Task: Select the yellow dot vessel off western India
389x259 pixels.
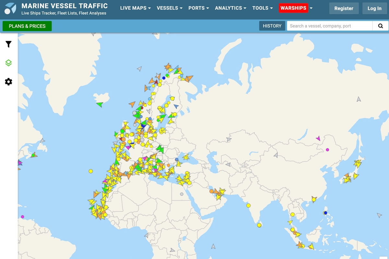Action: pos(248,205)
